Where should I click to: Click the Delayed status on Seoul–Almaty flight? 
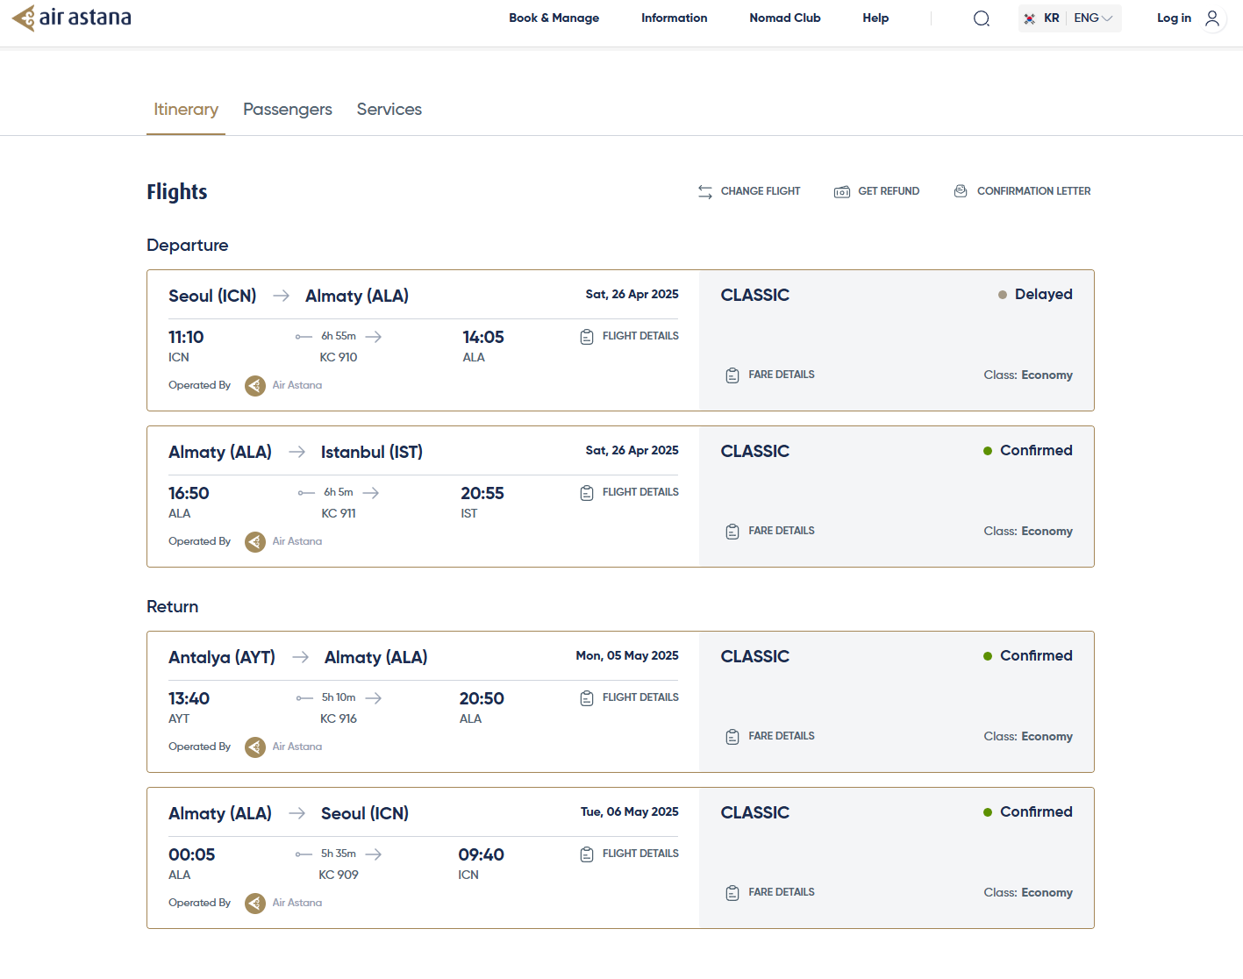pos(1042,295)
